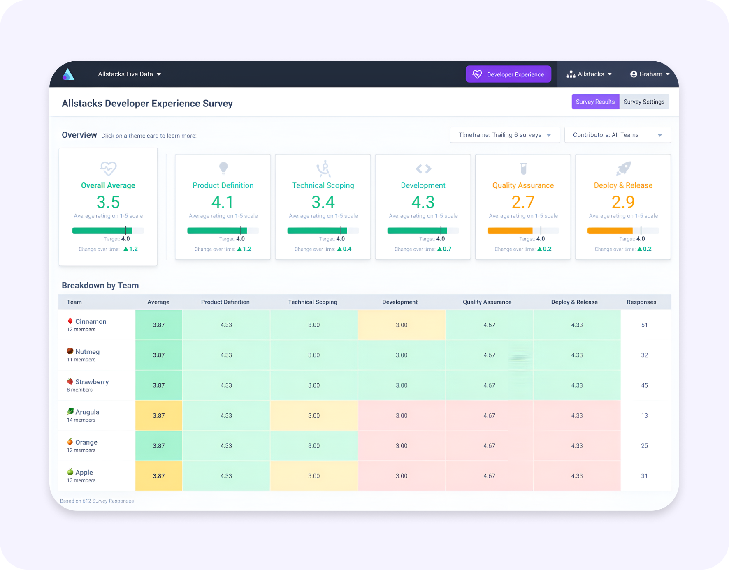Select the Cinnamon team name

tap(91, 322)
